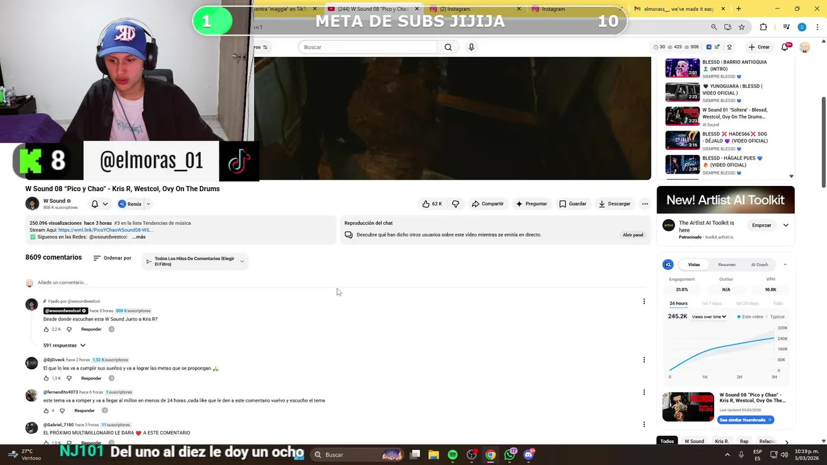The image size is (827, 465).
Task: Open the video's more actions menu
Action: coord(644,203)
